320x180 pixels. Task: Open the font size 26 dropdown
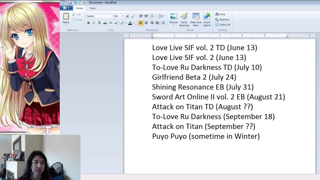coord(122,16)
